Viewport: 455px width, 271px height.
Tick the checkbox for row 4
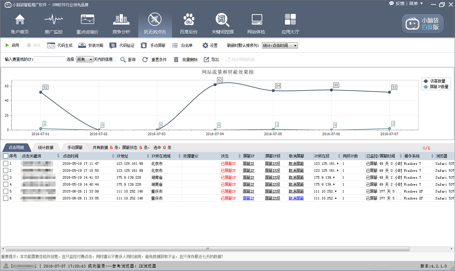coord(6,184)
